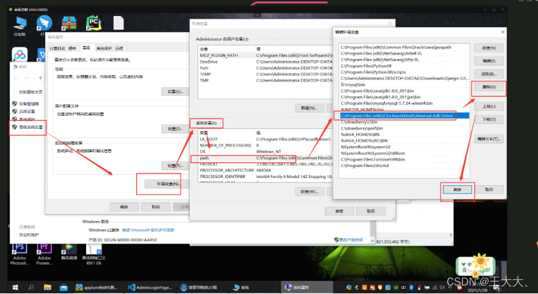Open Mail app from the taskbar
538x294 pixels.
[63, 287]
